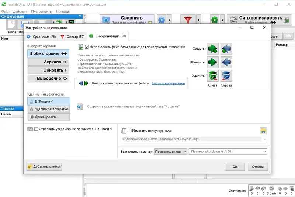Click the Размер column header
295x197 pixels.
tap(282, 45)
